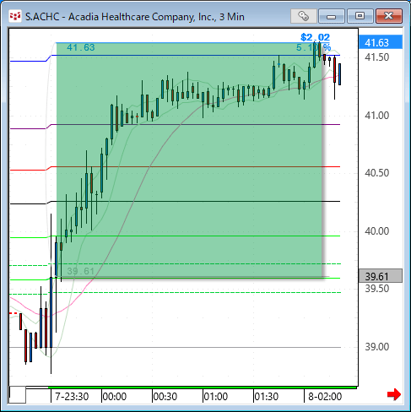Click the chart application logo icon
This screenshot has width=411, height=412.
click(15, 16)
